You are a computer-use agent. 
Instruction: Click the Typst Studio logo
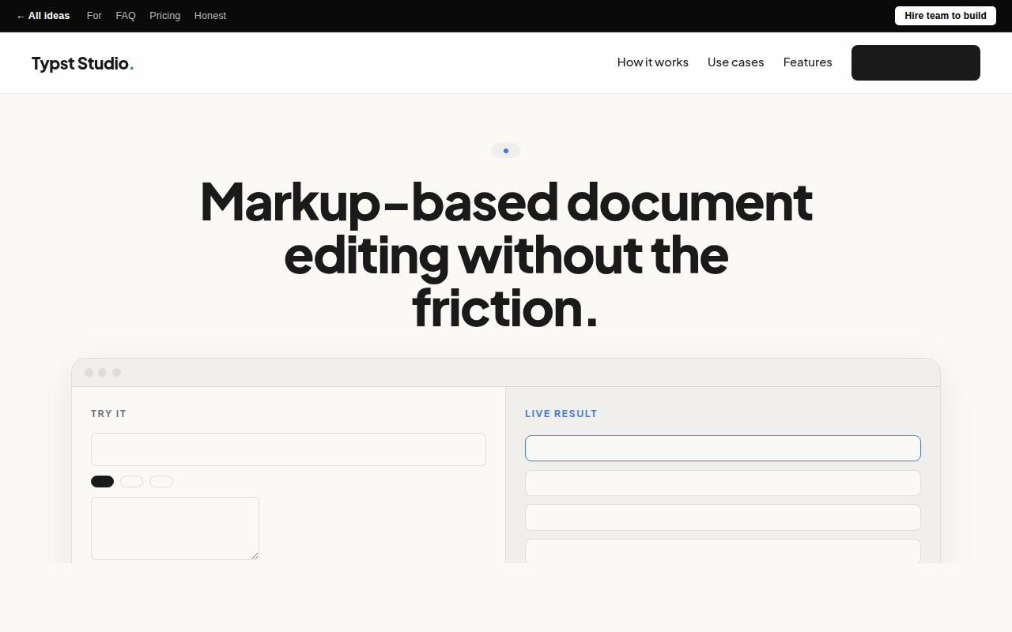click(x=82, y=63)
